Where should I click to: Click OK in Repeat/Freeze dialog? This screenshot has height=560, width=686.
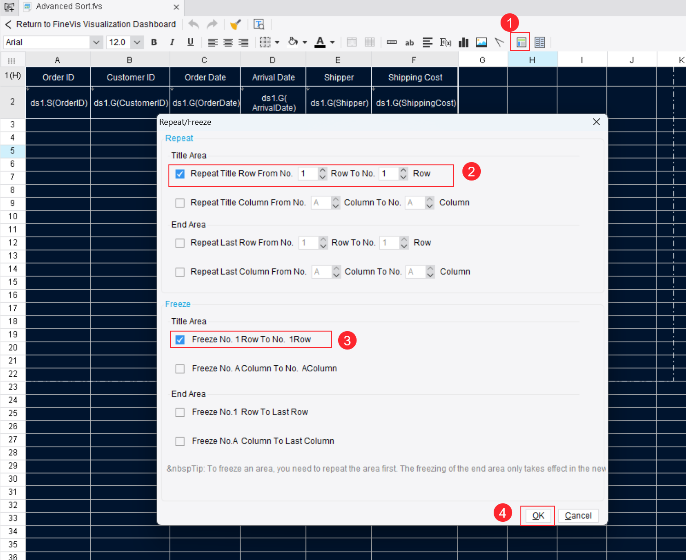point(538,516)
